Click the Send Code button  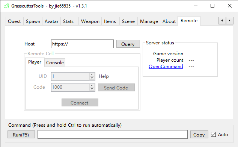tap(116, 87)
